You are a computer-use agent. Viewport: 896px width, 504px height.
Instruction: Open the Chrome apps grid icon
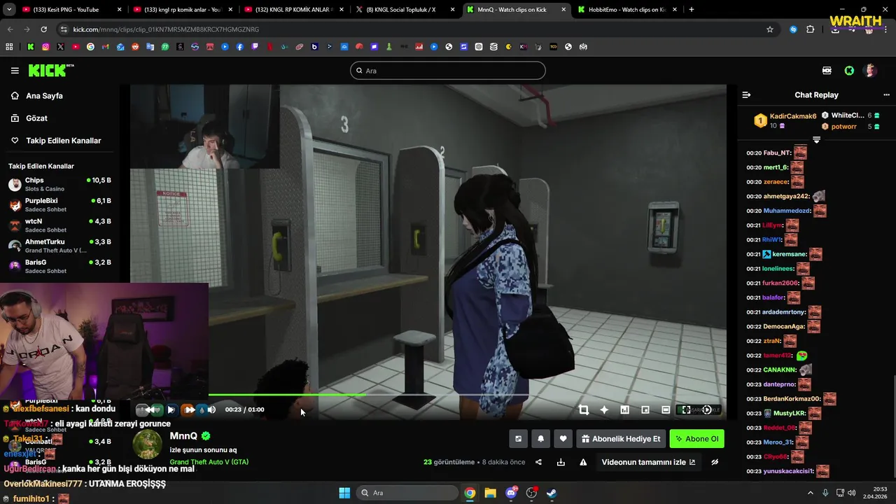(9, 47)
